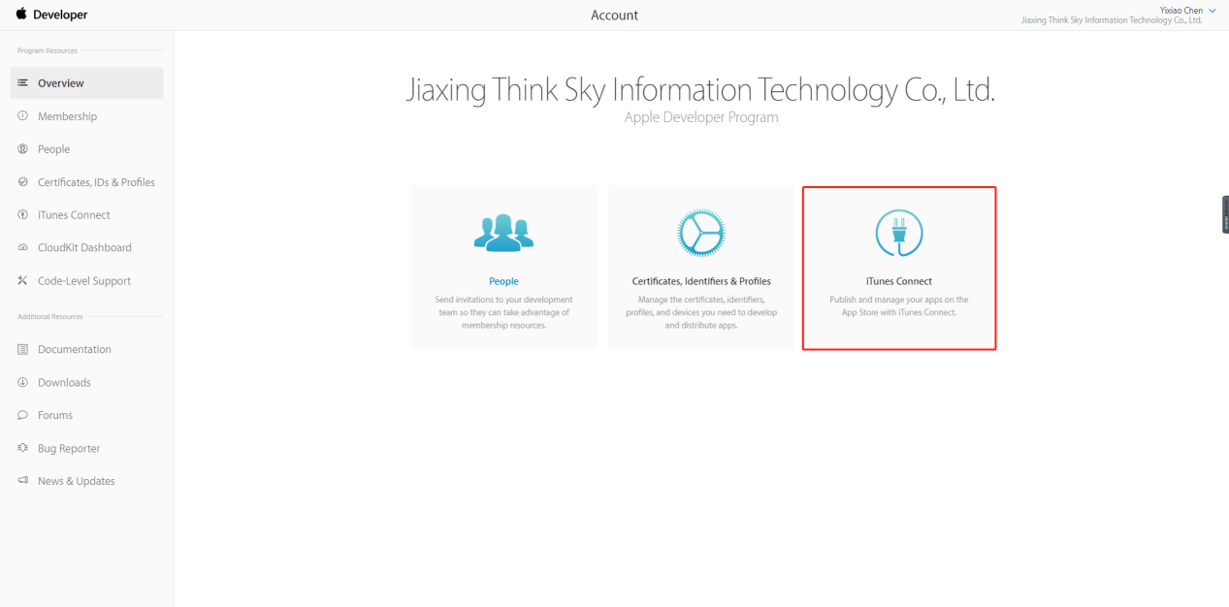Click the Program Resources section label
1229x607 pixels.
pyautogui.click(x=48, y=50)
